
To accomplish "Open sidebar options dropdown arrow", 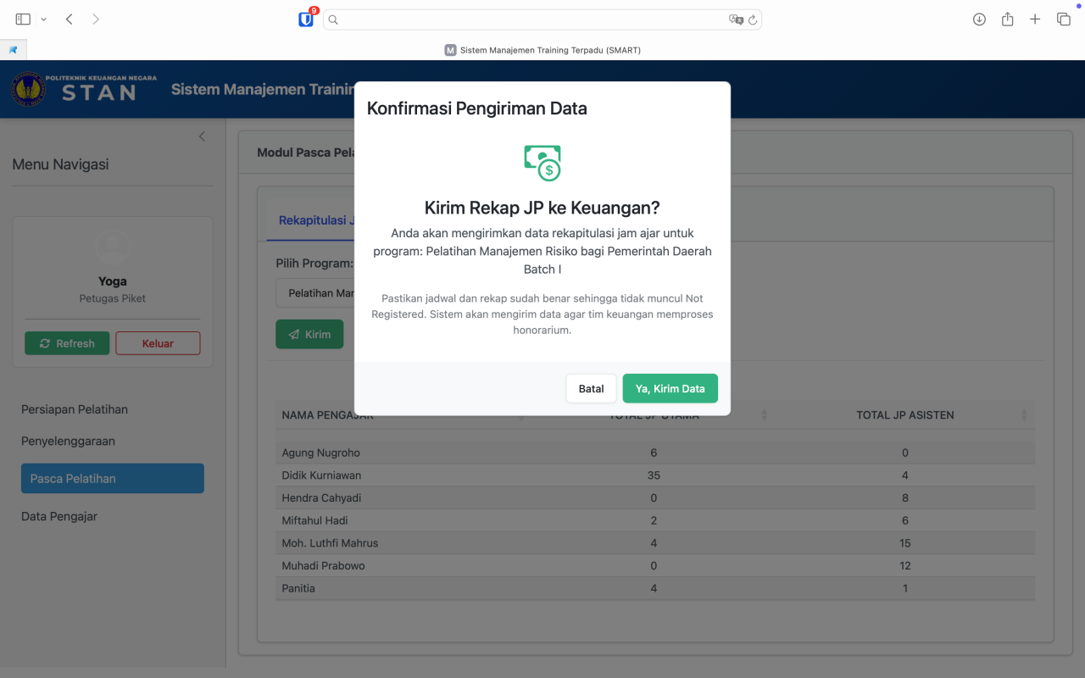I will click(44, 19).
